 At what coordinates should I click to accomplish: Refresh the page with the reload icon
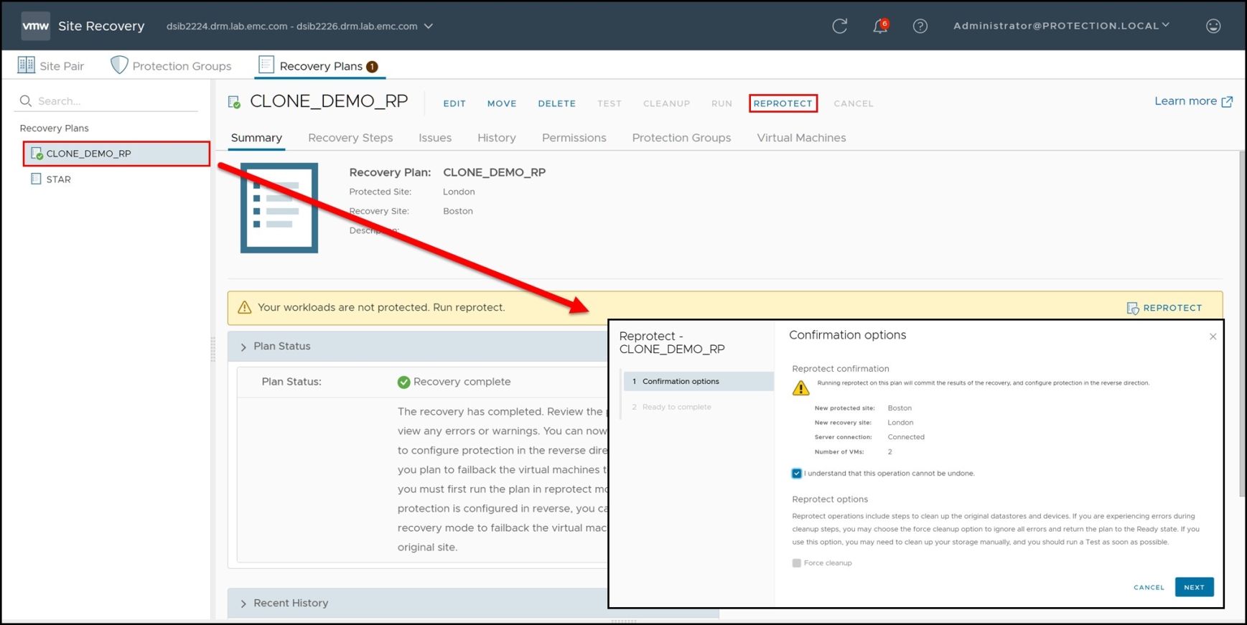point(839,26)
